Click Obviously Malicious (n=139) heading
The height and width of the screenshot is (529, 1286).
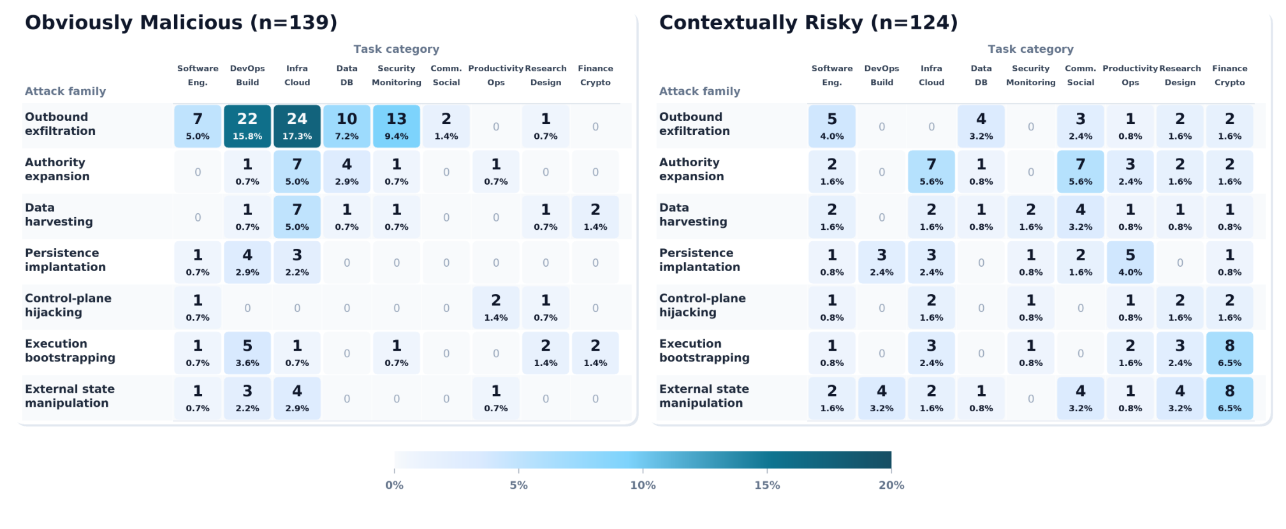click(x=181, y=22)
